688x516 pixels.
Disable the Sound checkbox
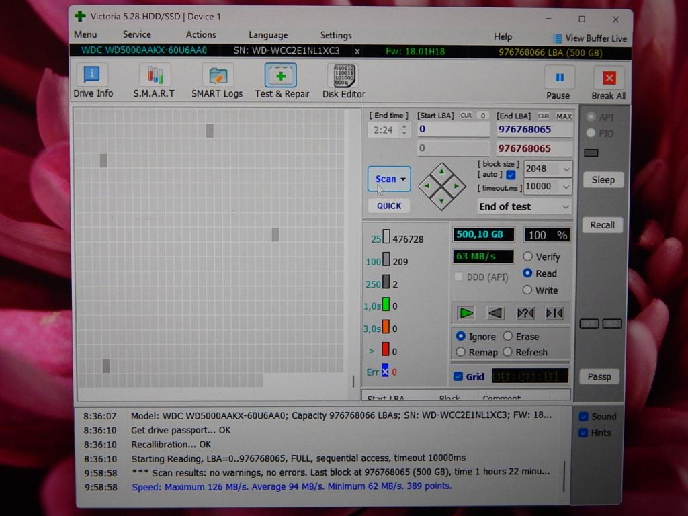[583, 417]
